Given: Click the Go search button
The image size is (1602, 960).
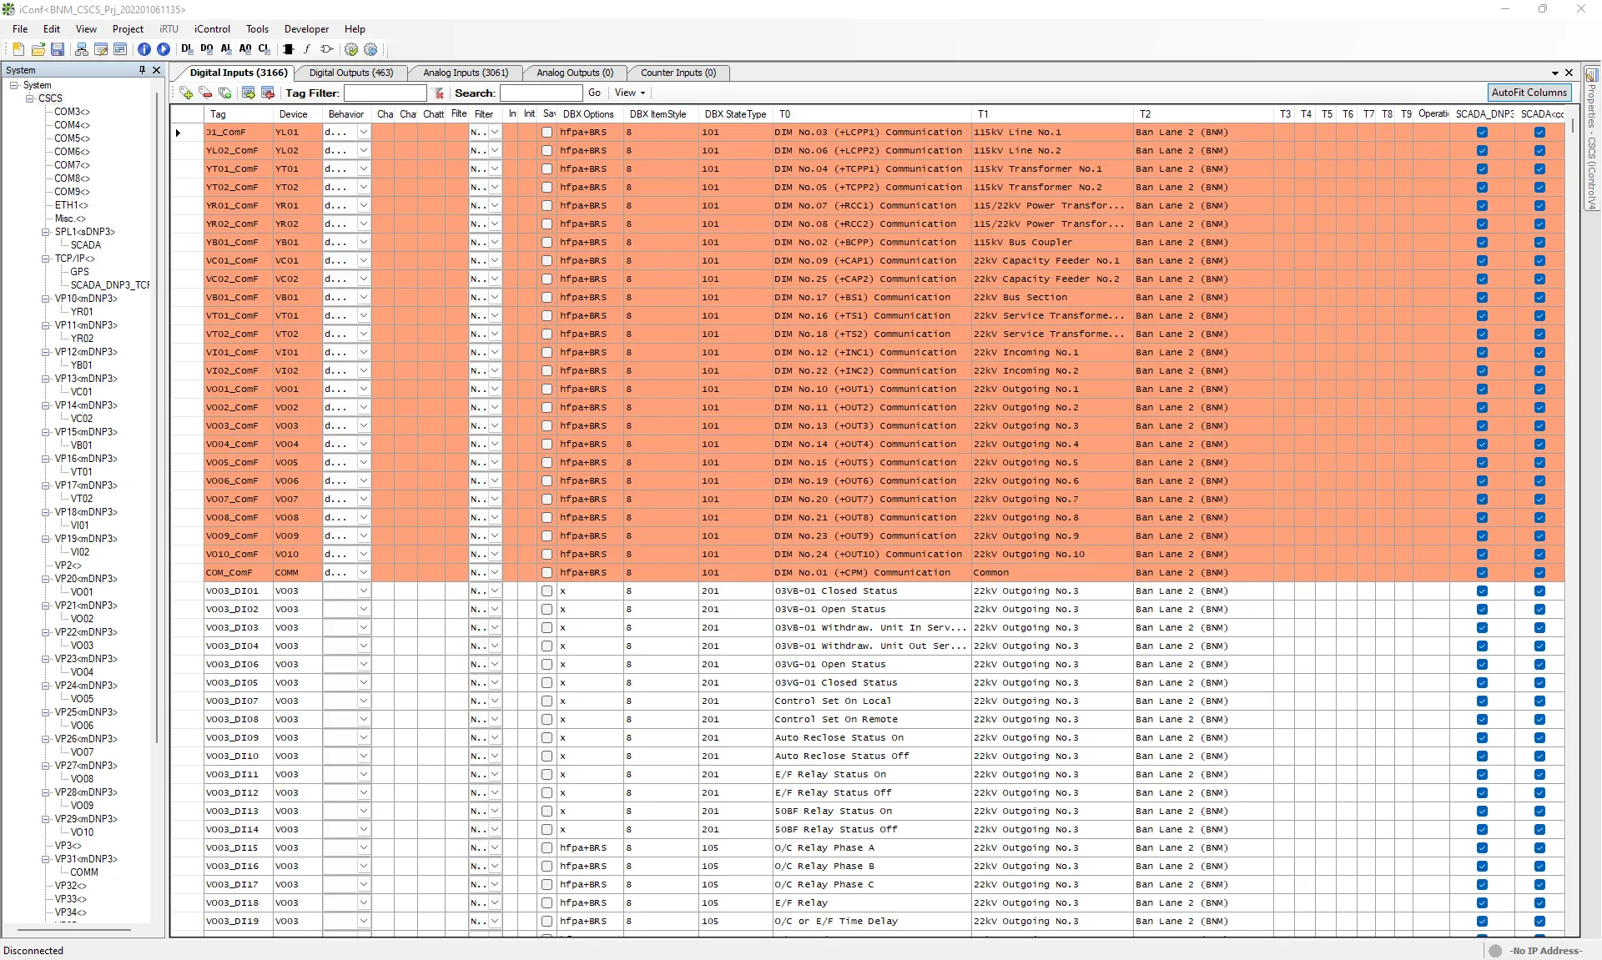Looking at the screenshot, I should [594, 93].
